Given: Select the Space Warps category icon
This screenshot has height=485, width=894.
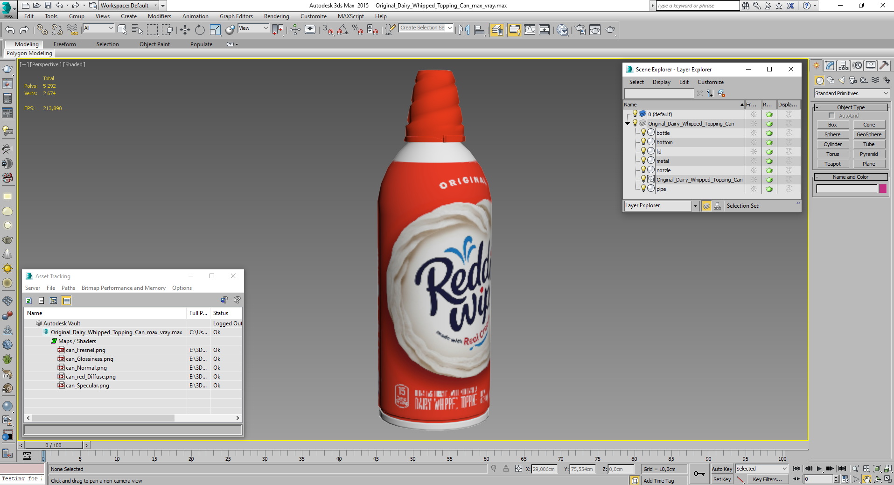Looking at the screenshot, I should 875,80.
